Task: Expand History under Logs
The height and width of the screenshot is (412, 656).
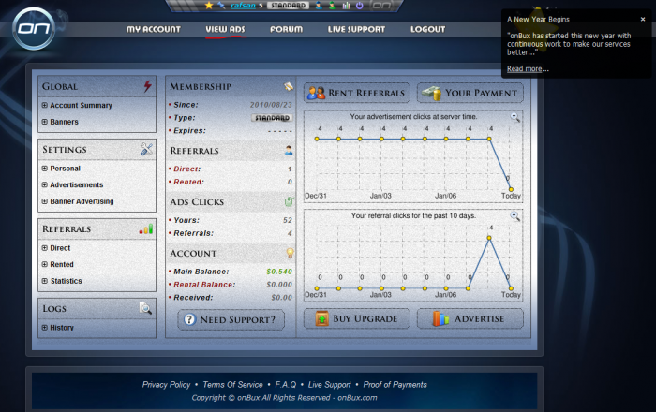Action: tap(58, 328)
